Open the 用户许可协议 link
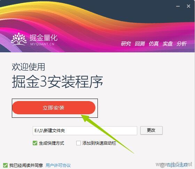The image size is (195, 169). [58, 166]
